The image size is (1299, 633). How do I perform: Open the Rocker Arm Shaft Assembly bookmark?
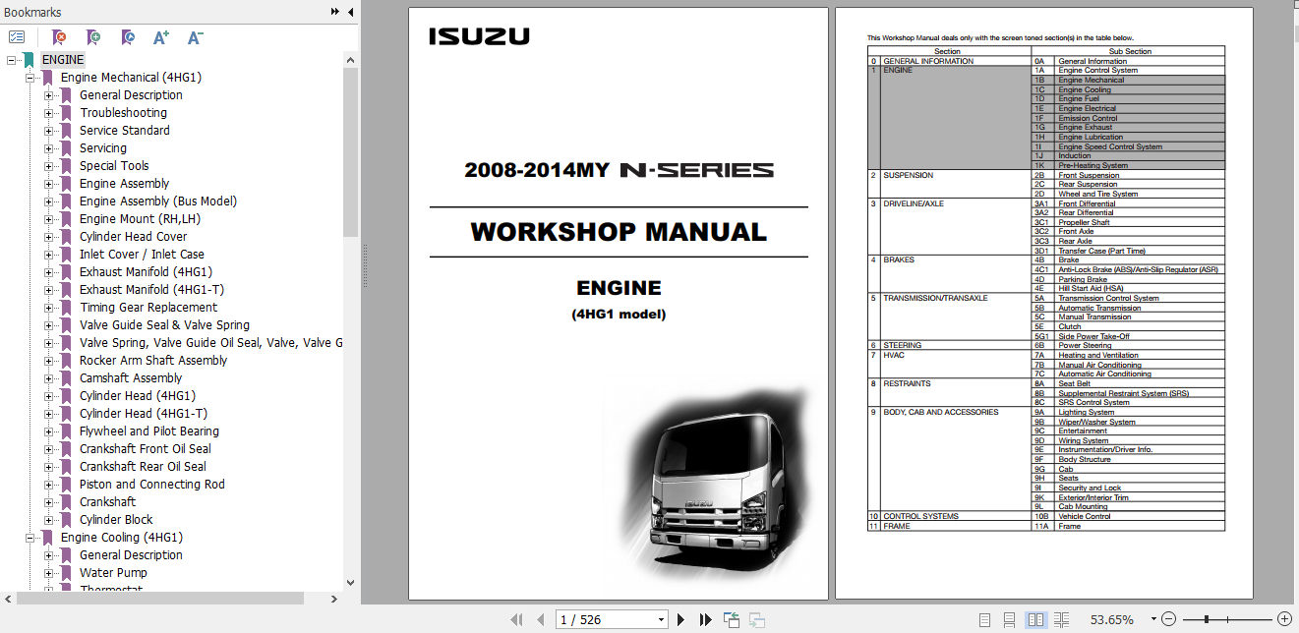(153, 361)
